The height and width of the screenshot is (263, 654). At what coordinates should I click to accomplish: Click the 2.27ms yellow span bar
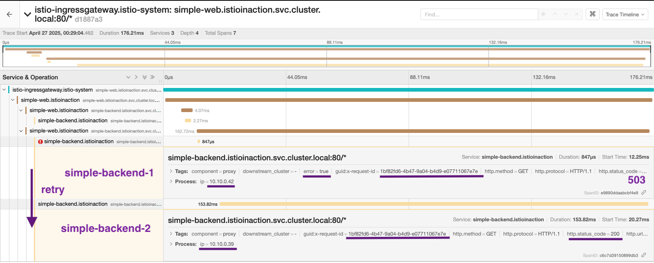[x=188, y=121]
